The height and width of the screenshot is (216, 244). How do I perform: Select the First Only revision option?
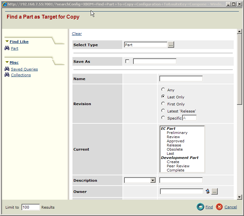tap(163, 104)
